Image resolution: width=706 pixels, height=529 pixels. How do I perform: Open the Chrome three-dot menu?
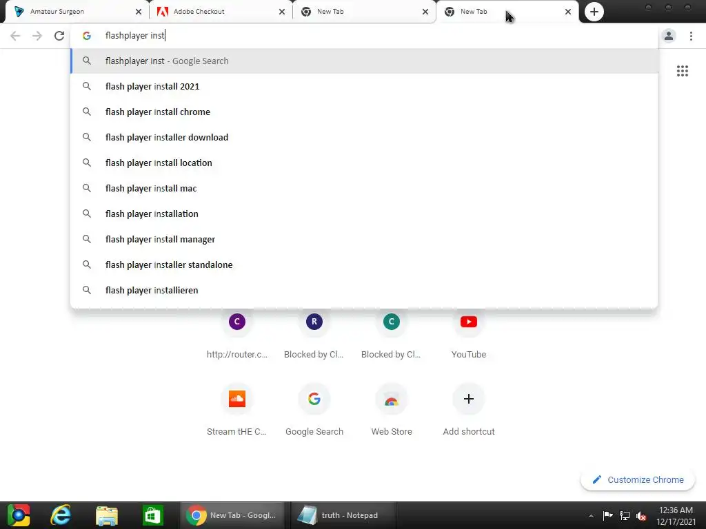[691, 36]
